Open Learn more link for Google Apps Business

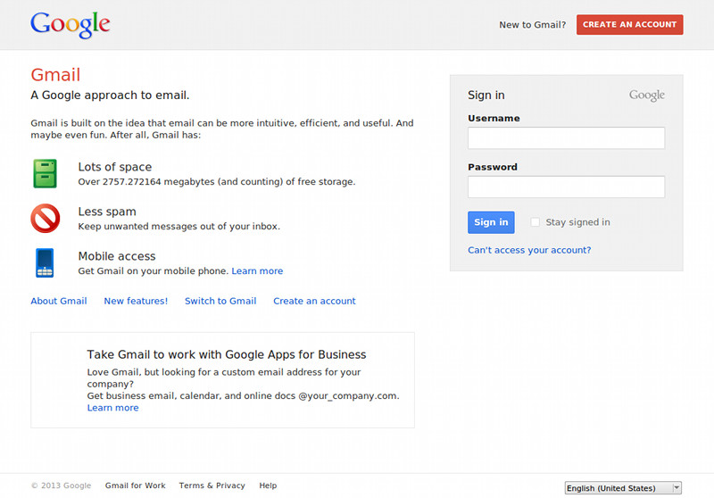(x=113, y=408)
